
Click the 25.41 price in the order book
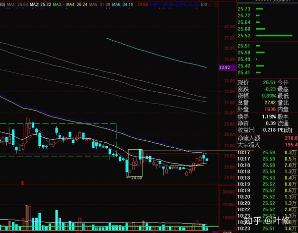point(244,73)
